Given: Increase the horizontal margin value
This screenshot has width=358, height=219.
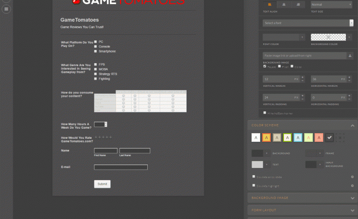Looking at the screenshot, I should 349,77.
